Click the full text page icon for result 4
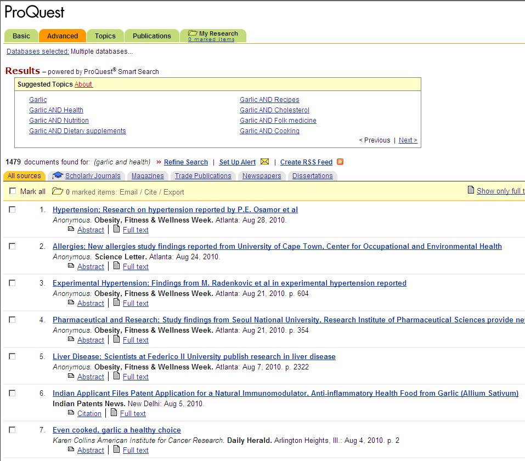This screenshot has width=525, height=461. pos(116,339)
